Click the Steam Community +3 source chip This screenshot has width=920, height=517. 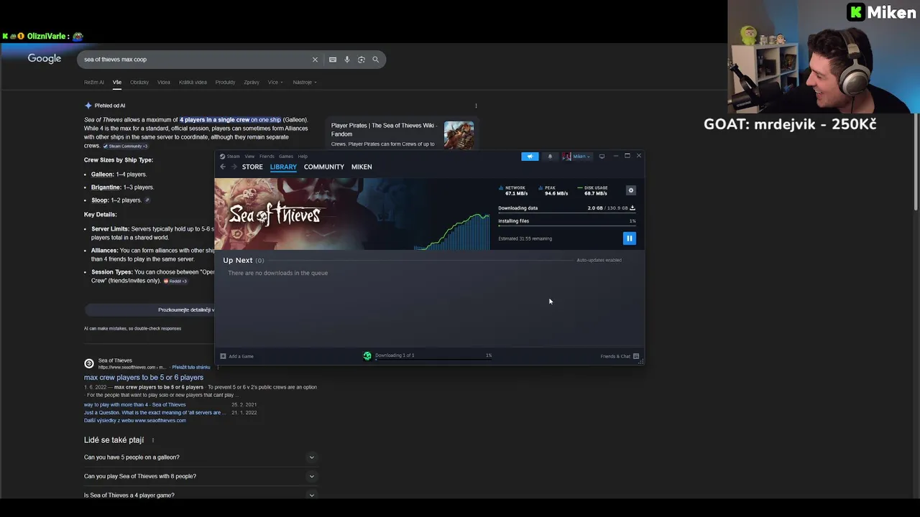(x=125, y=146)
